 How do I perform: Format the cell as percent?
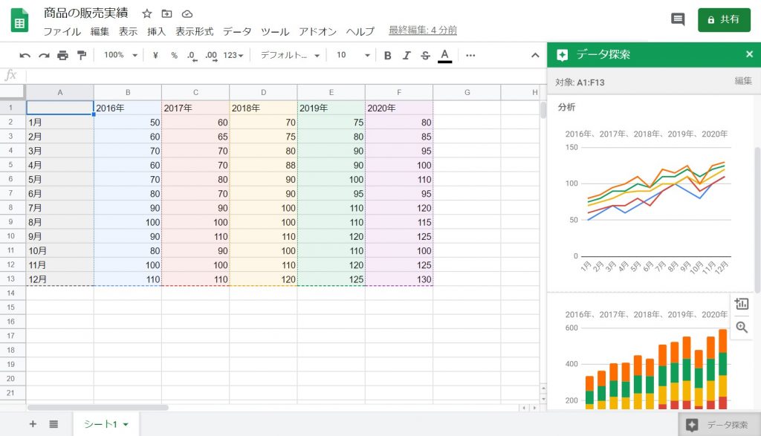tap(174, 55)
